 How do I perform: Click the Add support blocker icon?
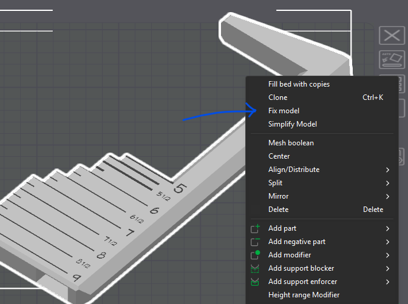coord(255,268)
